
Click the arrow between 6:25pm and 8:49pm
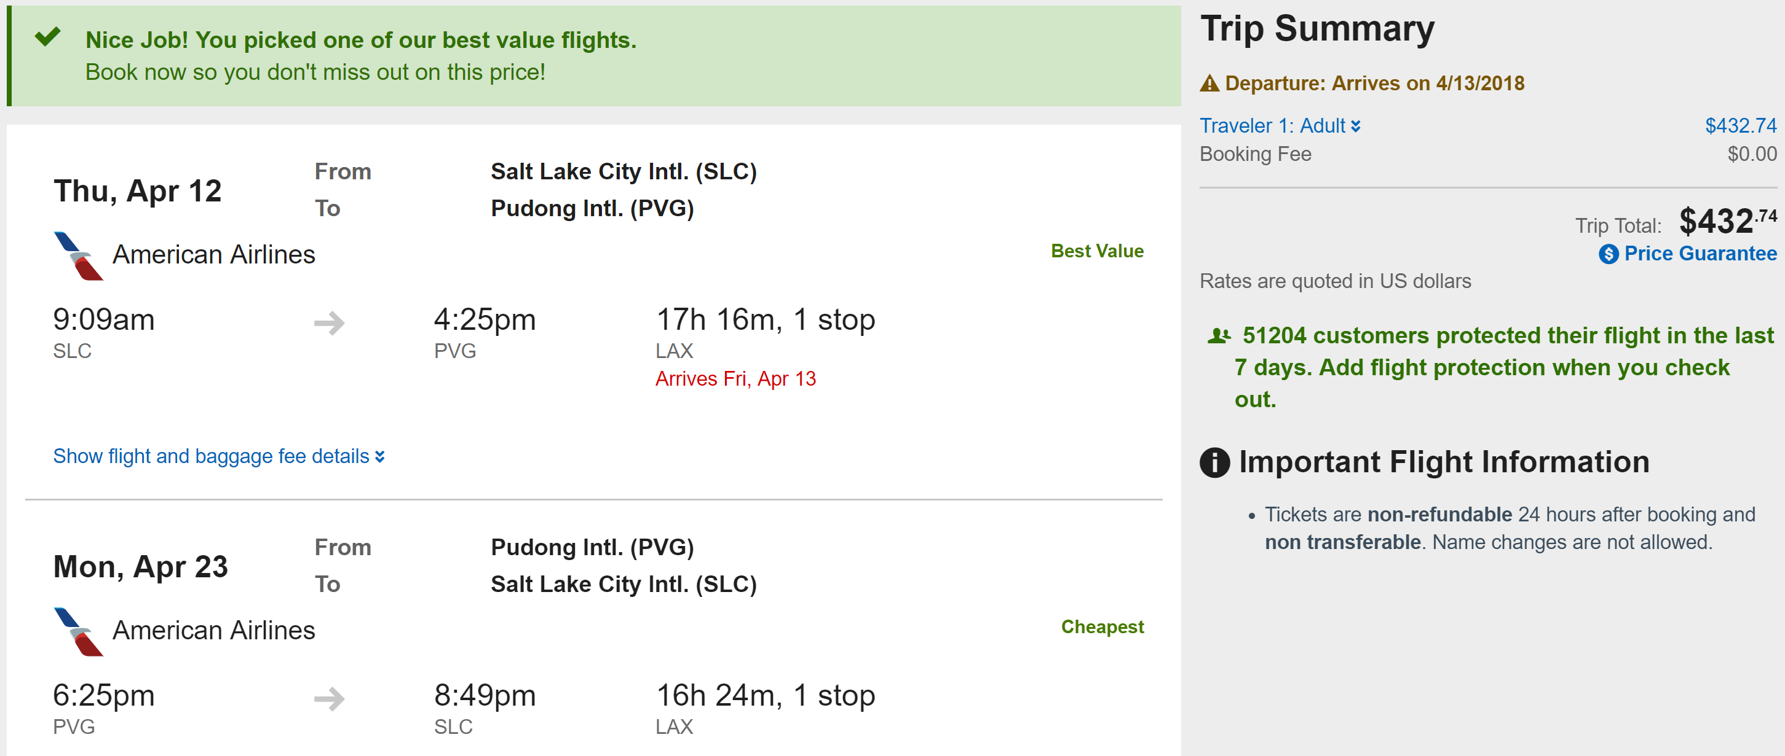pos(329,698)
